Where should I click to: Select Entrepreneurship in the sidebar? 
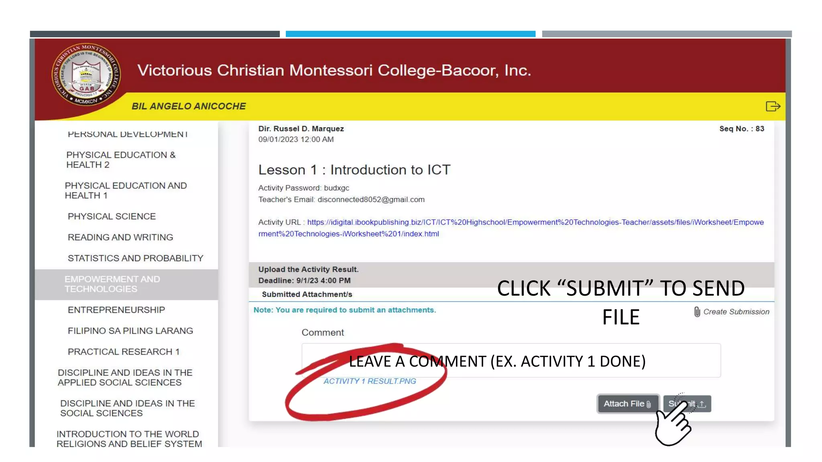pyautogui.click(x=116, y=310)
